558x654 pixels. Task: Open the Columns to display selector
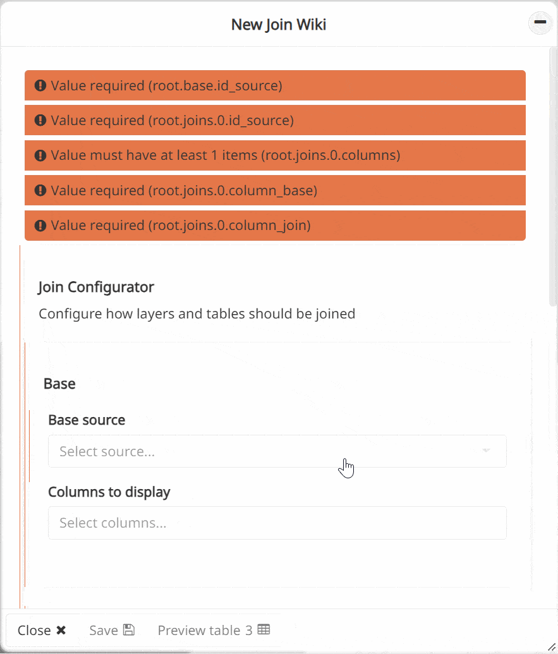click(x=277, y=523)
